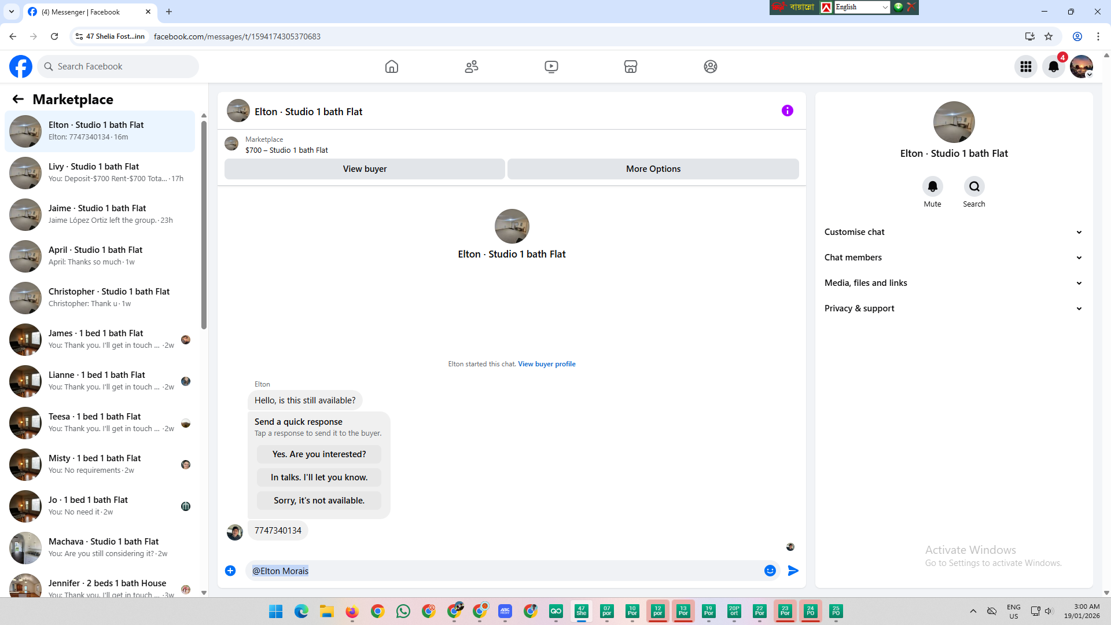Open the plus more actions button

230,571
